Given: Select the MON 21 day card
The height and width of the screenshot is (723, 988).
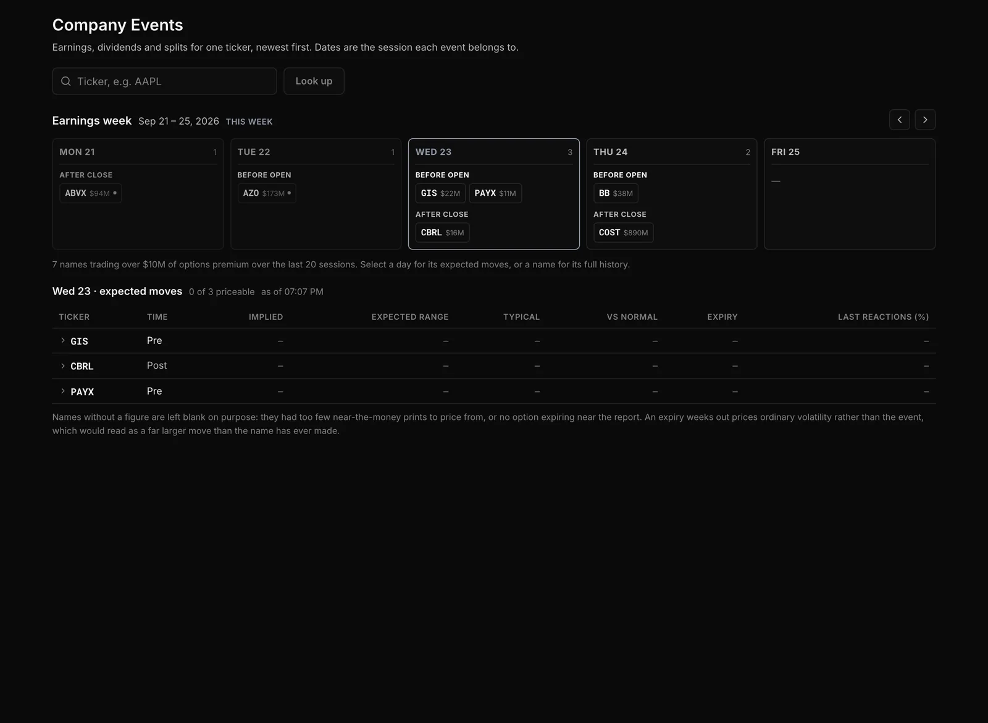Looking at the screenshot, I should 138,194.
